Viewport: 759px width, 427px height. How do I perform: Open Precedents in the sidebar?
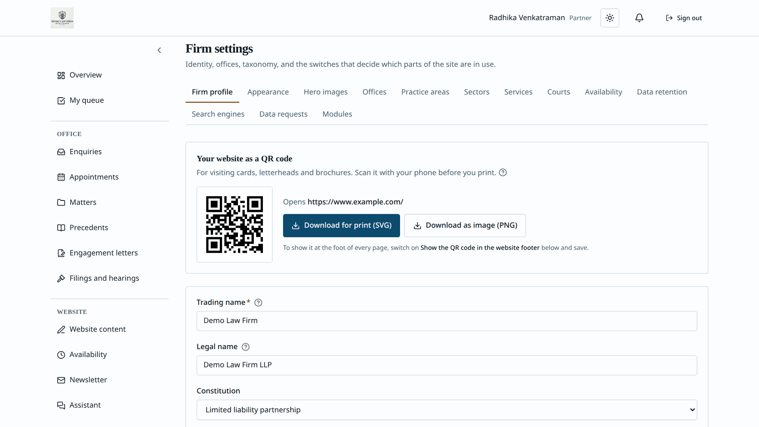click(x=110, y=228)
